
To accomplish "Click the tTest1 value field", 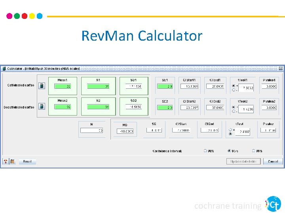I will tap(246, 88).
